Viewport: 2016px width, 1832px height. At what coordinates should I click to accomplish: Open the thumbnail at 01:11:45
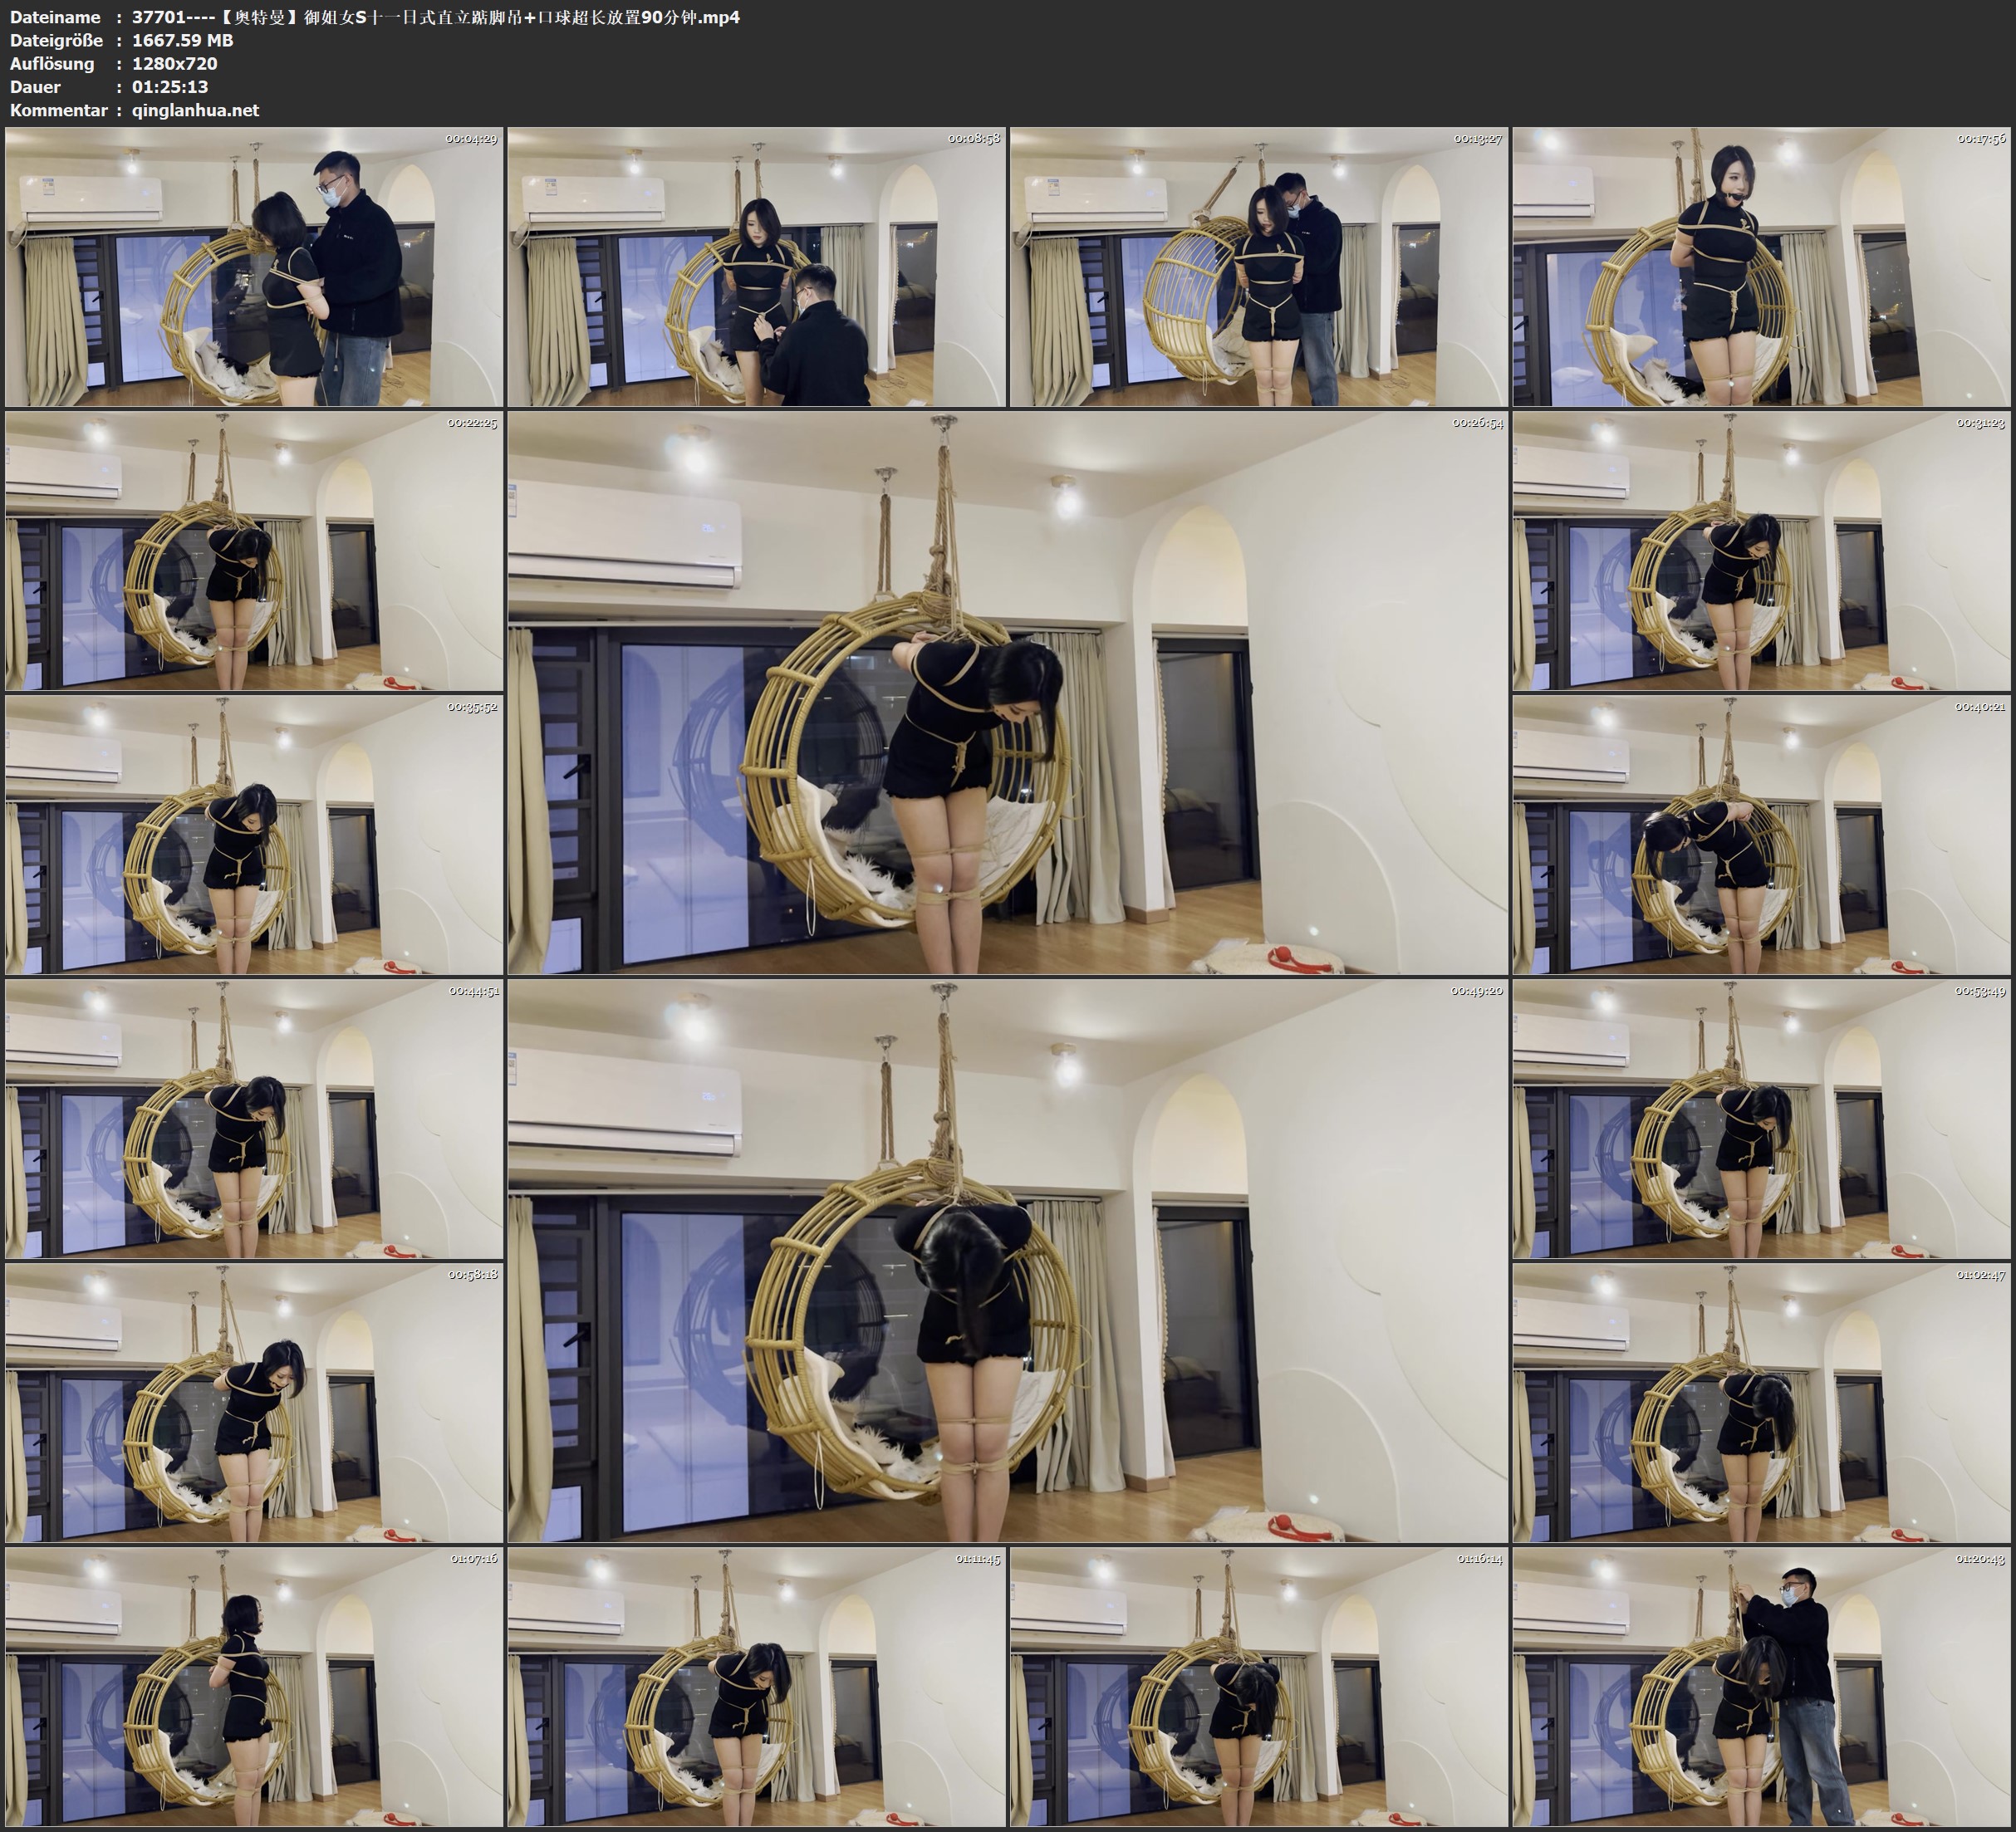756,1686
